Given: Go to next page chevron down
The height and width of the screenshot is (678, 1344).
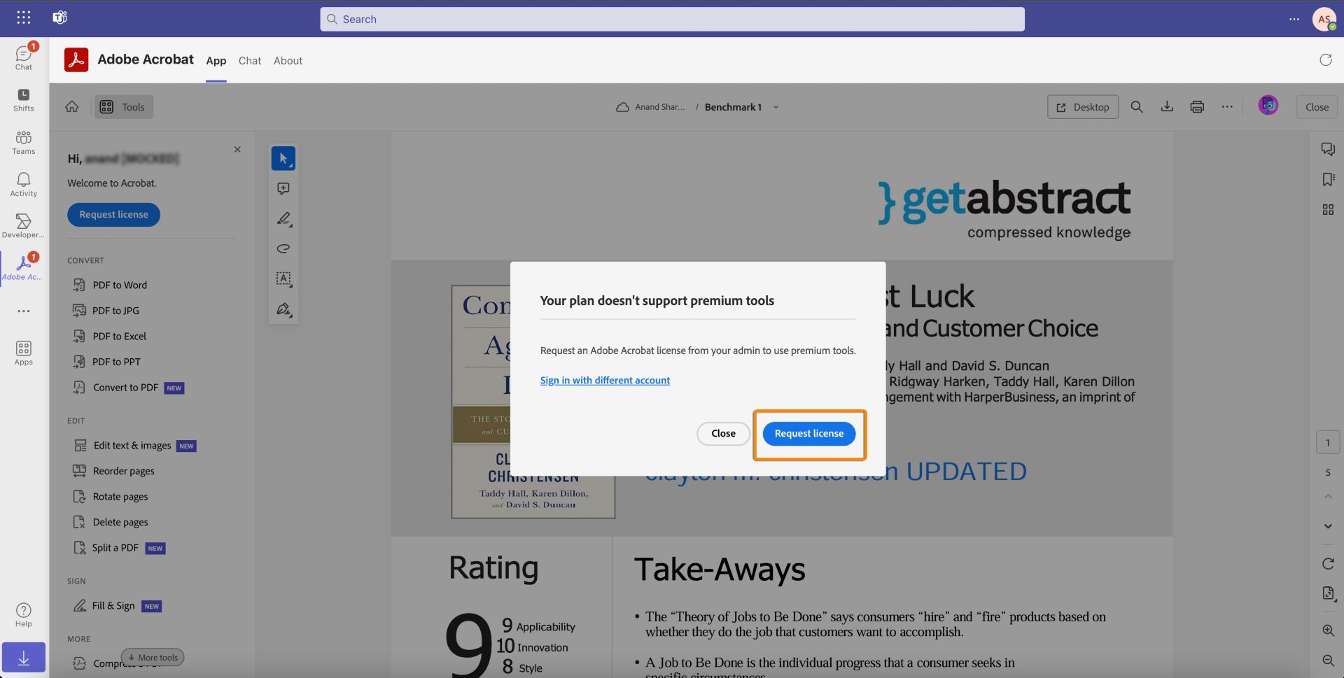Looking at the screenshot, I should pos(1328,526).
